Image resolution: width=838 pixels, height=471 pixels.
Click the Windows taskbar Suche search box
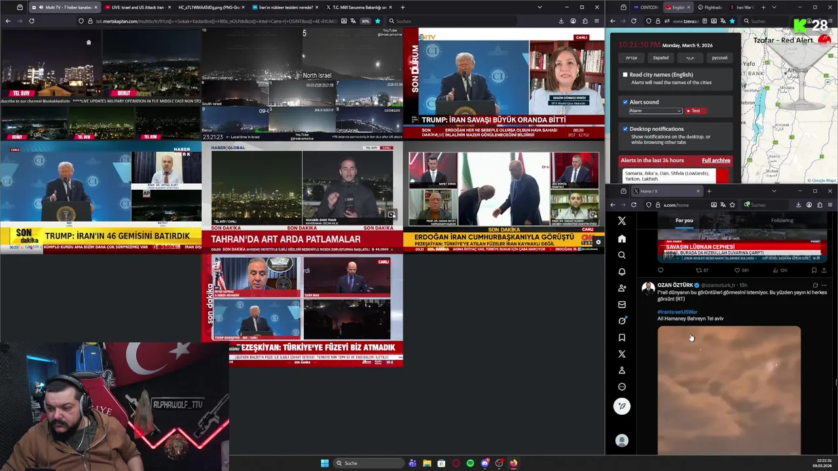pos(368,463)
